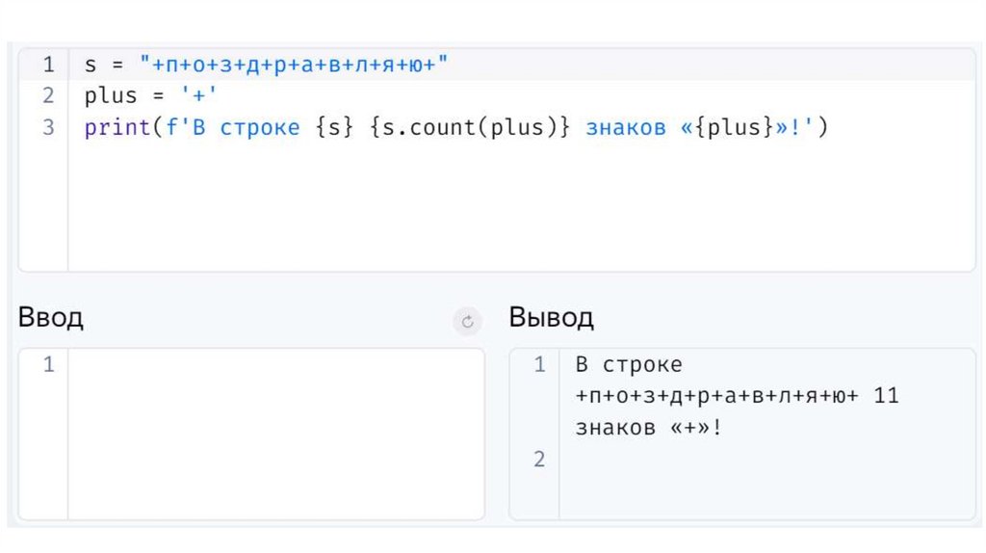Click the Ввод heading label
The width and height of the screenshot is (986, 553).
point(50,318)
